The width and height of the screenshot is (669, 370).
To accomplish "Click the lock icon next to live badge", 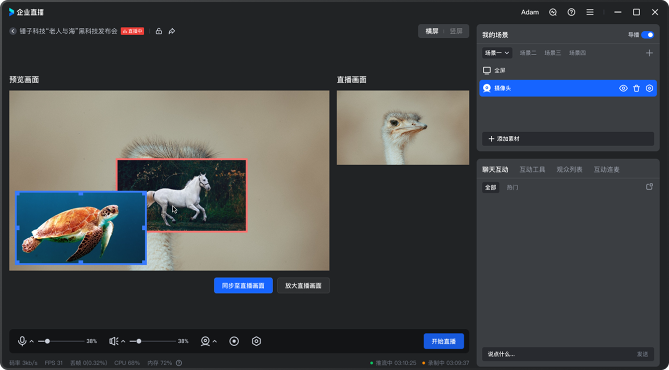I will [159, 31].
